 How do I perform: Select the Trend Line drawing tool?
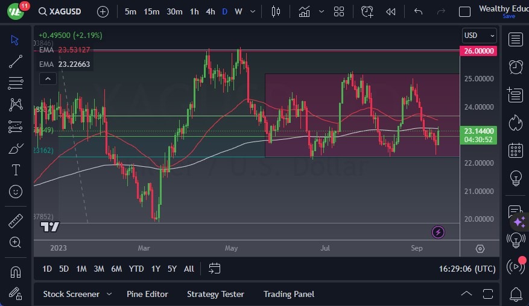16,61
